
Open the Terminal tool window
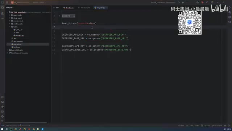coord(3,112)
